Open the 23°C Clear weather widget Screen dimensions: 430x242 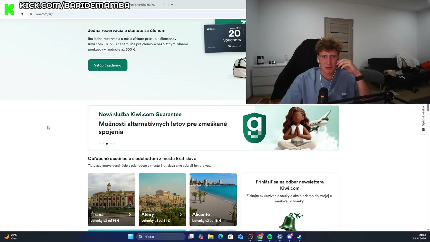(x=11, y=237)
